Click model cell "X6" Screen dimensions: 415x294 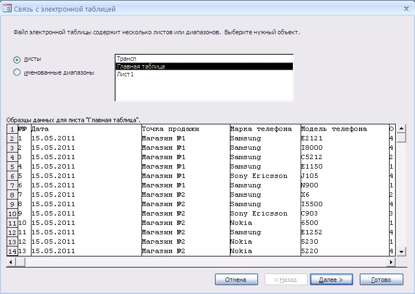pos(345,195)
